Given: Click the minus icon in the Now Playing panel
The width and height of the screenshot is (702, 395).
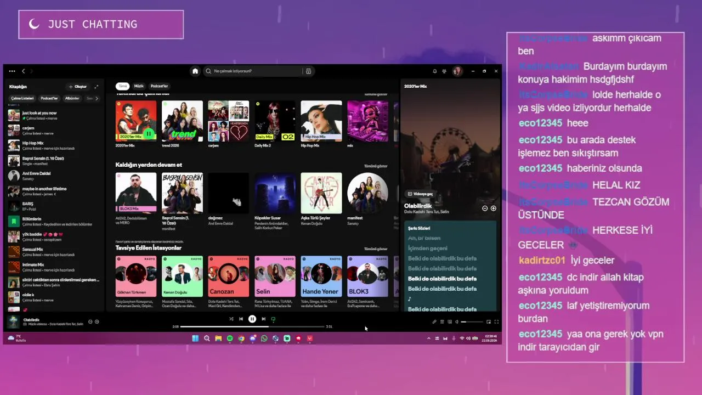Looking at the screenshot, I should tap(485, 208).
